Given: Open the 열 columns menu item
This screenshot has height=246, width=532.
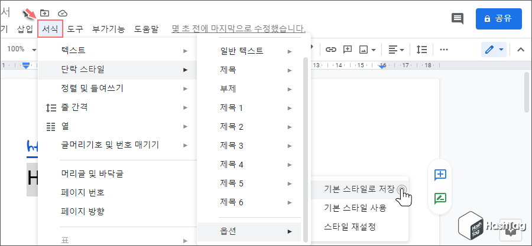Looking at the screenshot, I should pos(118,127).
